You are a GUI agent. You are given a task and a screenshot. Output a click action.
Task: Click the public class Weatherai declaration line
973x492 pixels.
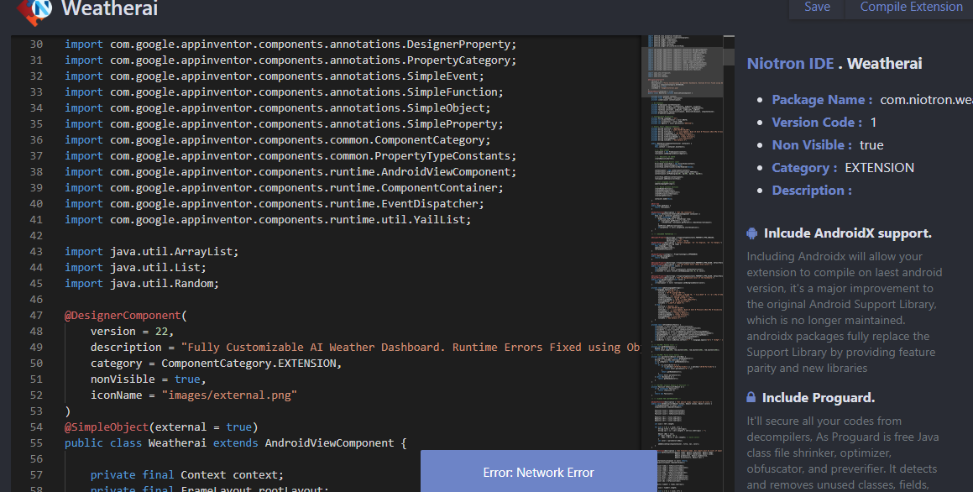[x=235, y=443]
